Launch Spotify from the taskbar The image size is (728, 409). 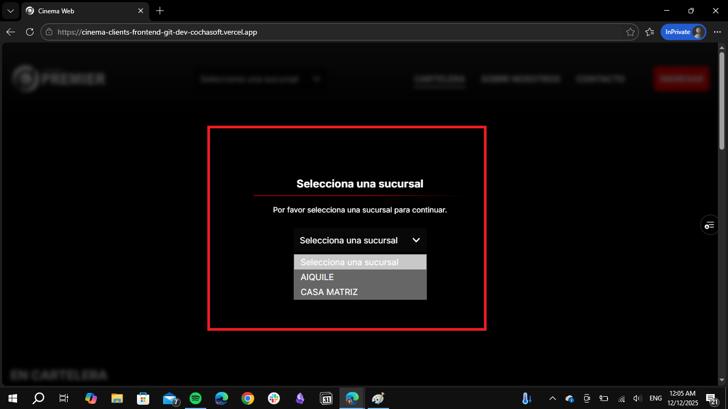[196, 398]
